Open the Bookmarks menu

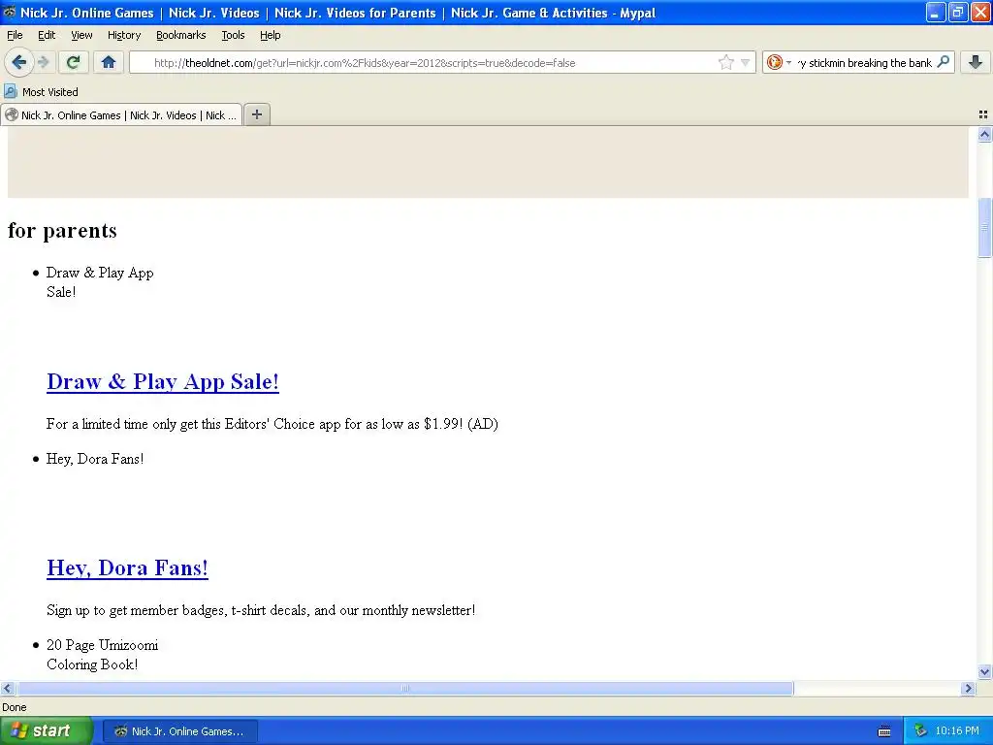[181, 35]
